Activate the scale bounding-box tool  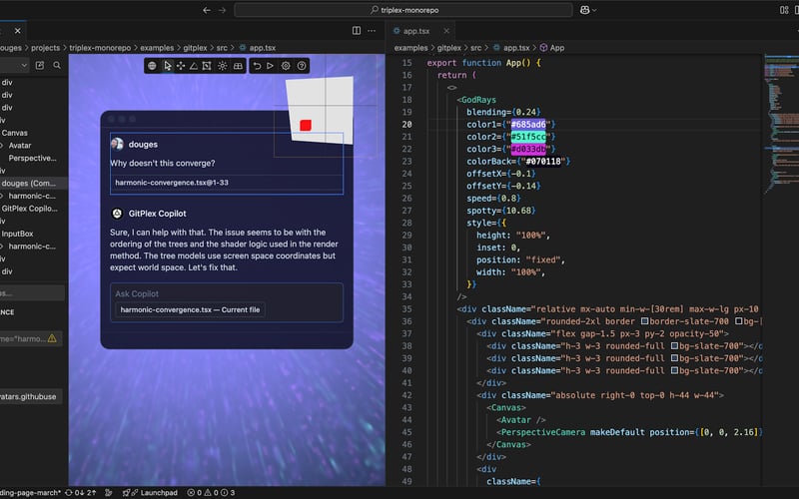tap(207, 66)
